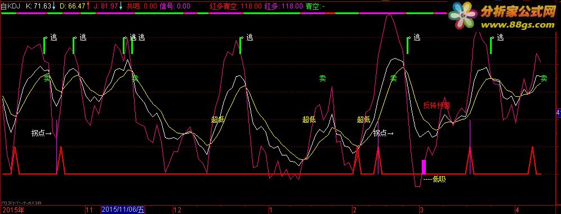Screen dimensions: 561x214
Task: Select the 拐点→ label near left magenta line
Action: pyautogui.click(x=42, y=133)
